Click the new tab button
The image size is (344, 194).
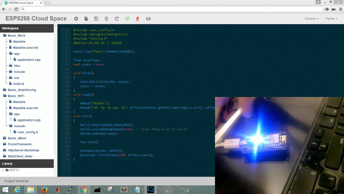click(x=48, y=3)
